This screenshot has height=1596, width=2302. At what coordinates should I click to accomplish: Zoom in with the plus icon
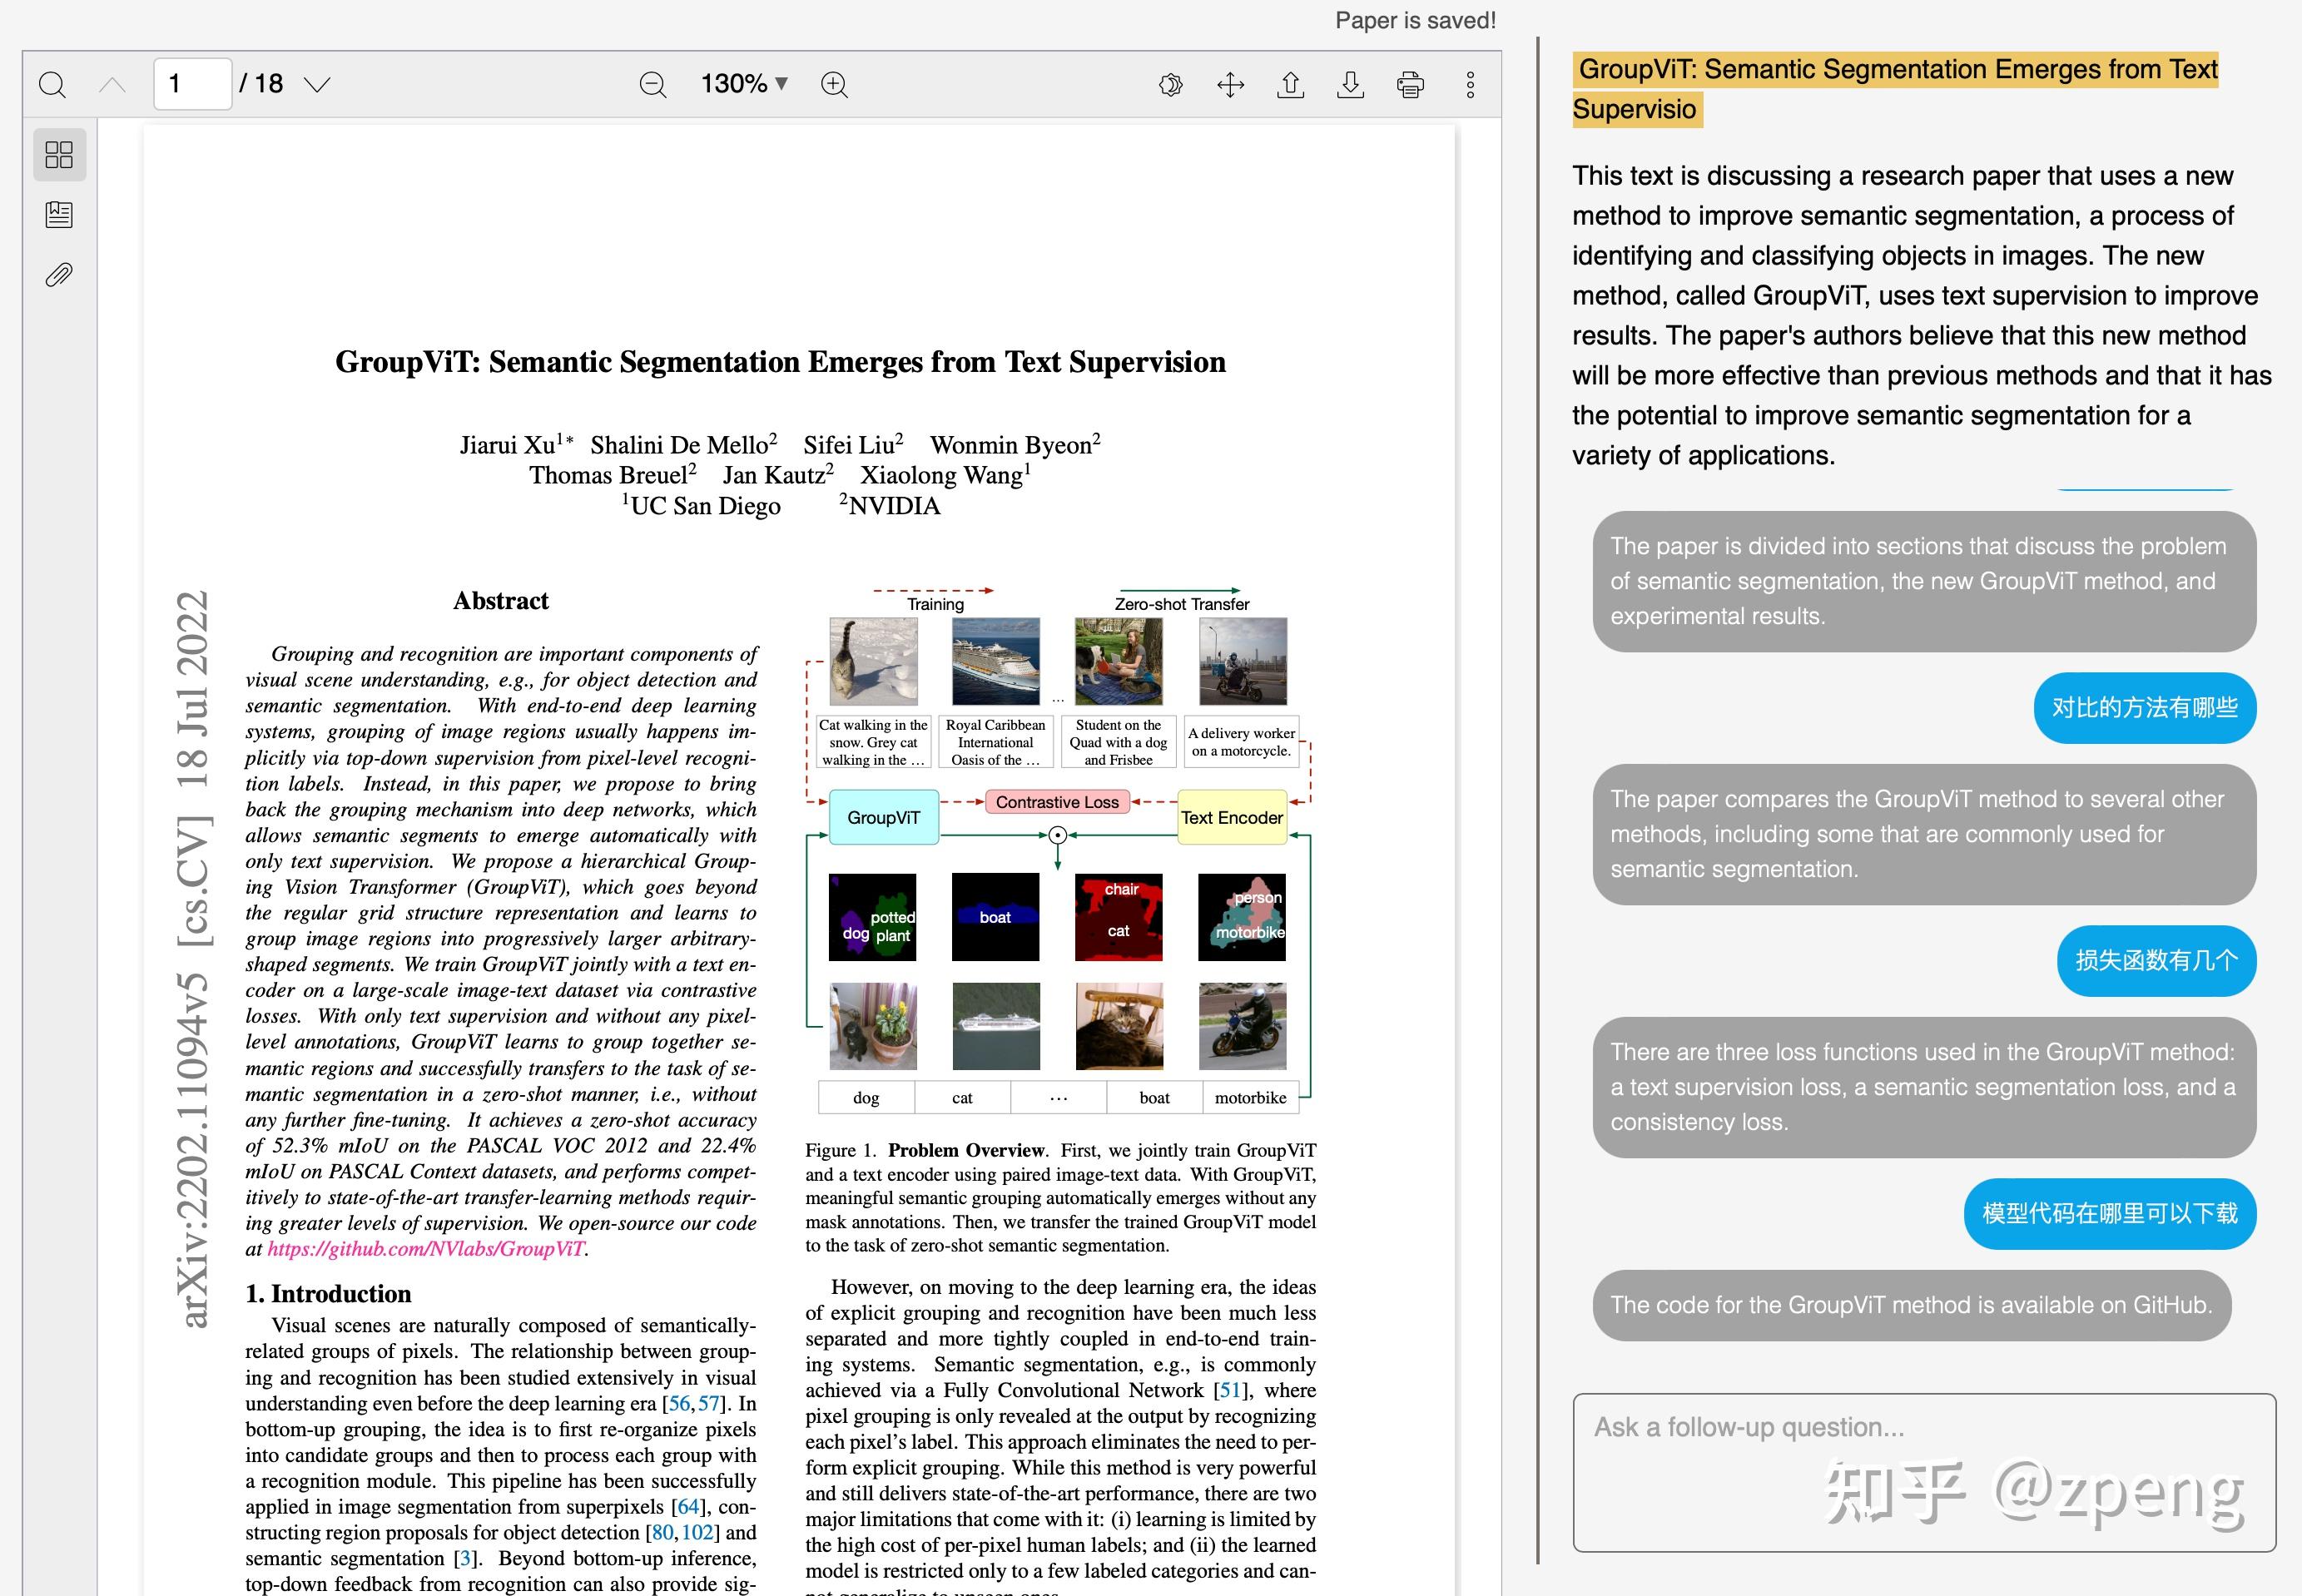pos(834,84)
